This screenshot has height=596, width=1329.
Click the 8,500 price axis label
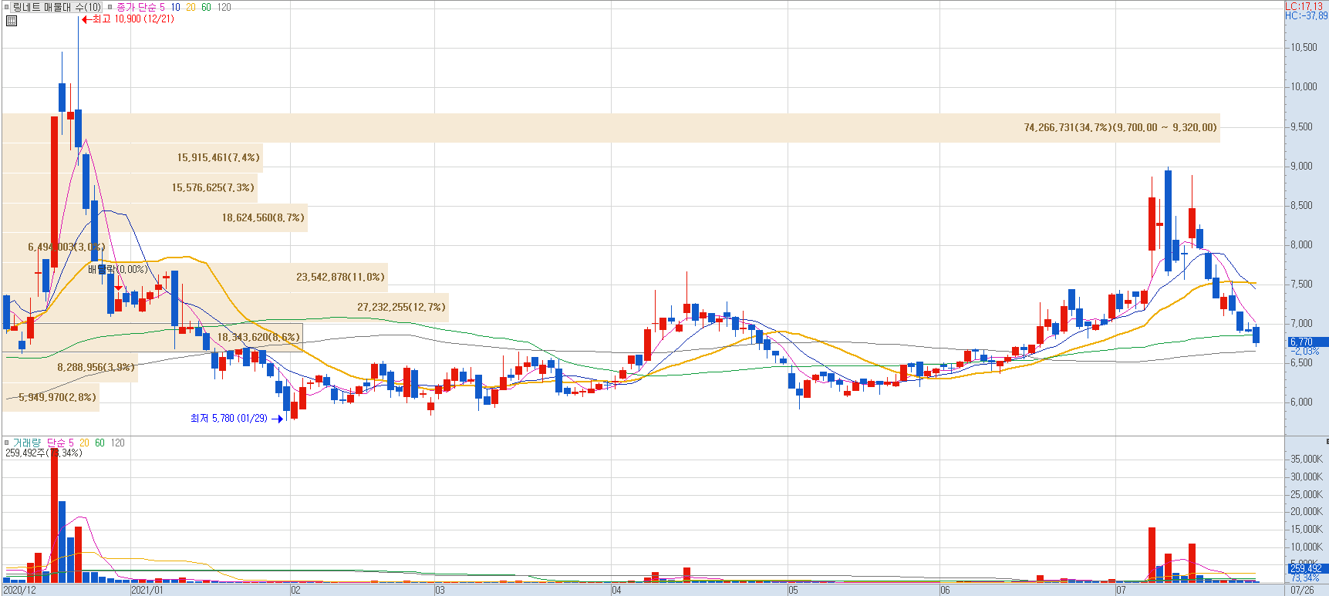pos(1302,205)
